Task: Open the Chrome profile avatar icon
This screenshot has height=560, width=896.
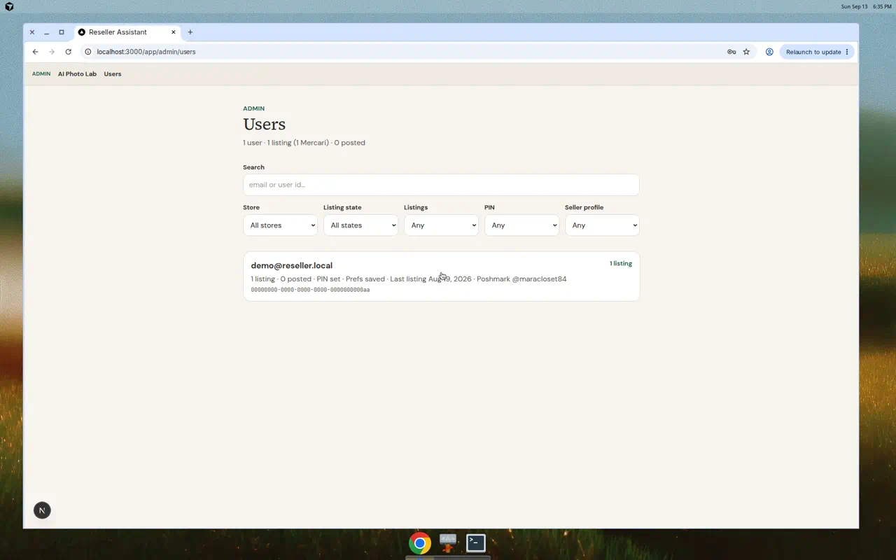Action: click(x=769, y=52)
